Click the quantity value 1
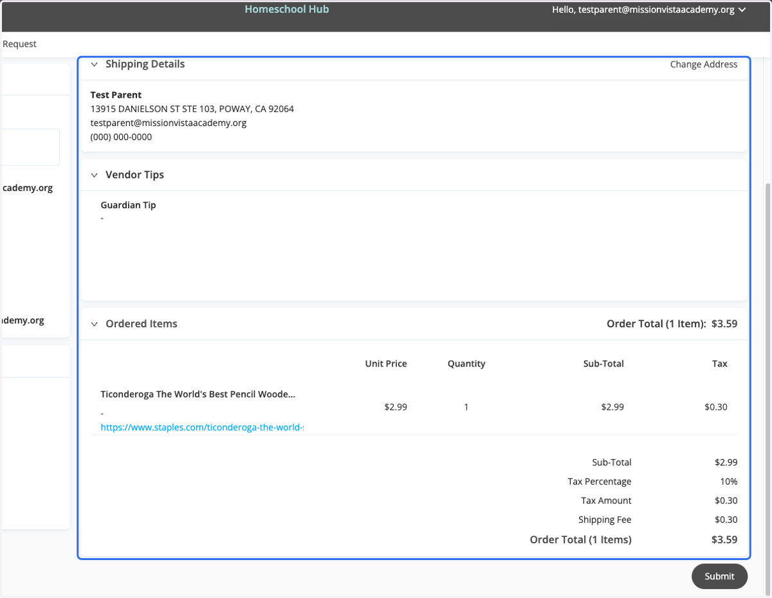 466,407
